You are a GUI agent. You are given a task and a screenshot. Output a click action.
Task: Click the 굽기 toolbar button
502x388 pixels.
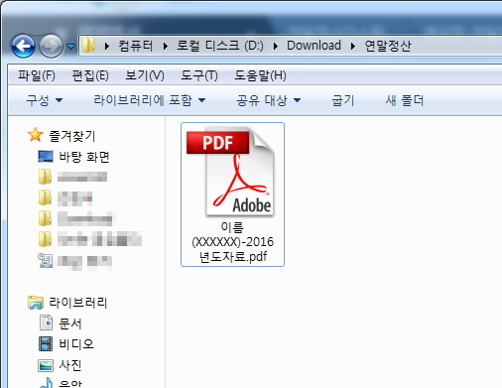(x=343, y=100)
